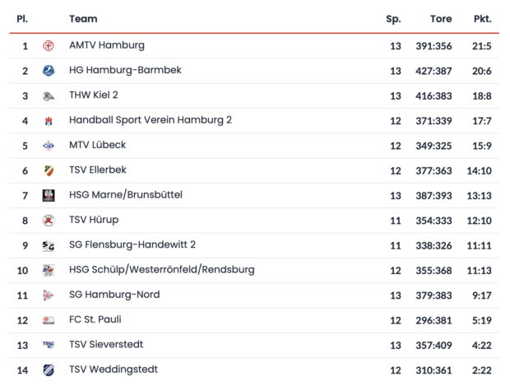Click the MTV Lübeck club logo
This screenshot has width=510, height=386.
49,146
